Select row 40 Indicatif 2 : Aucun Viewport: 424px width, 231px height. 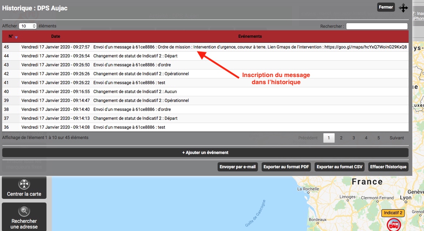(x=205, y=91)
